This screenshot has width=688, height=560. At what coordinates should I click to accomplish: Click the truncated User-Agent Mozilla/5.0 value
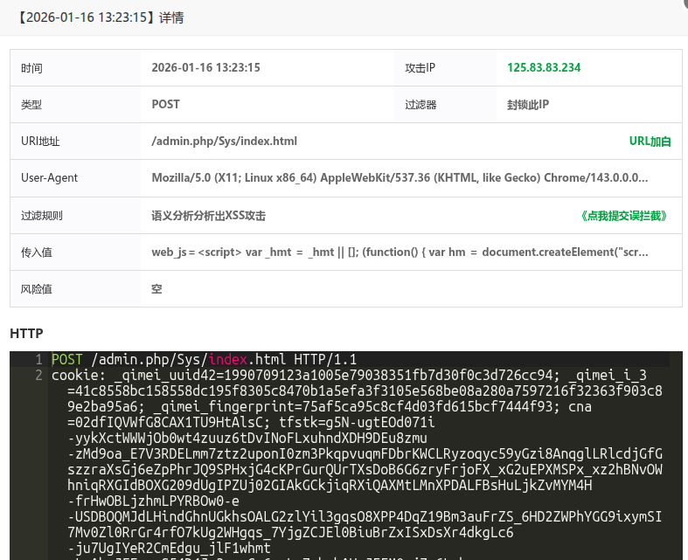(x=400, y=177)
